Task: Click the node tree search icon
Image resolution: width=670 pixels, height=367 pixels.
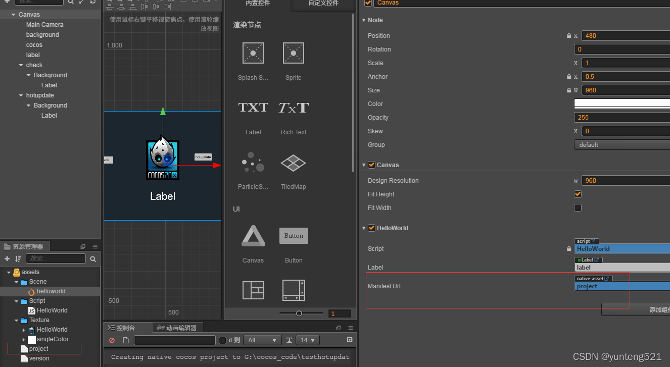Action: [71, 2]
